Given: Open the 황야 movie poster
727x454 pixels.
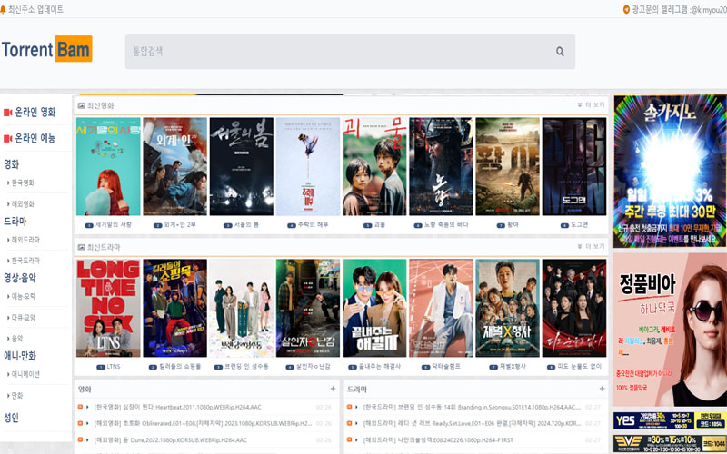Looking at the screenshot, I should [508, 166].
